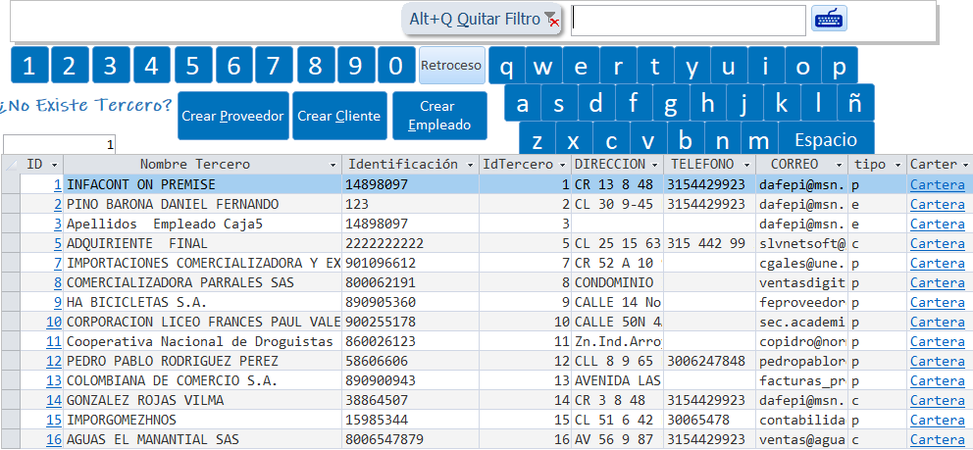Click email cell ventasdigit
This screenshot has height=450, width=973.
[x=802, y=282]
